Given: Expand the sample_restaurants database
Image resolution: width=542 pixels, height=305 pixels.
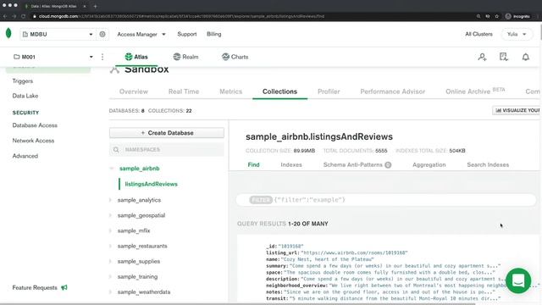Looking at the screenshot, I should click(x=110, y=246).
